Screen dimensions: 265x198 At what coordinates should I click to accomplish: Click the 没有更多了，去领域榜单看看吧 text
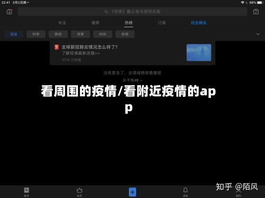coord(132,73)
